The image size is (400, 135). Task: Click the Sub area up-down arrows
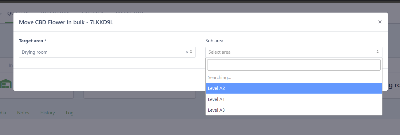coord(378,52)
